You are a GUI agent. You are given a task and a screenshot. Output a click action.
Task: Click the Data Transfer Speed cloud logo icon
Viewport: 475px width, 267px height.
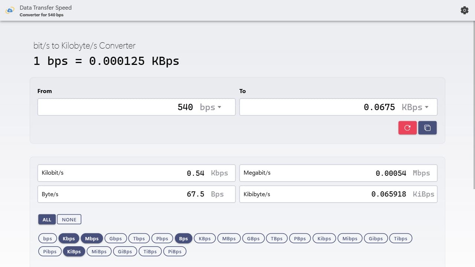(10, 10)
